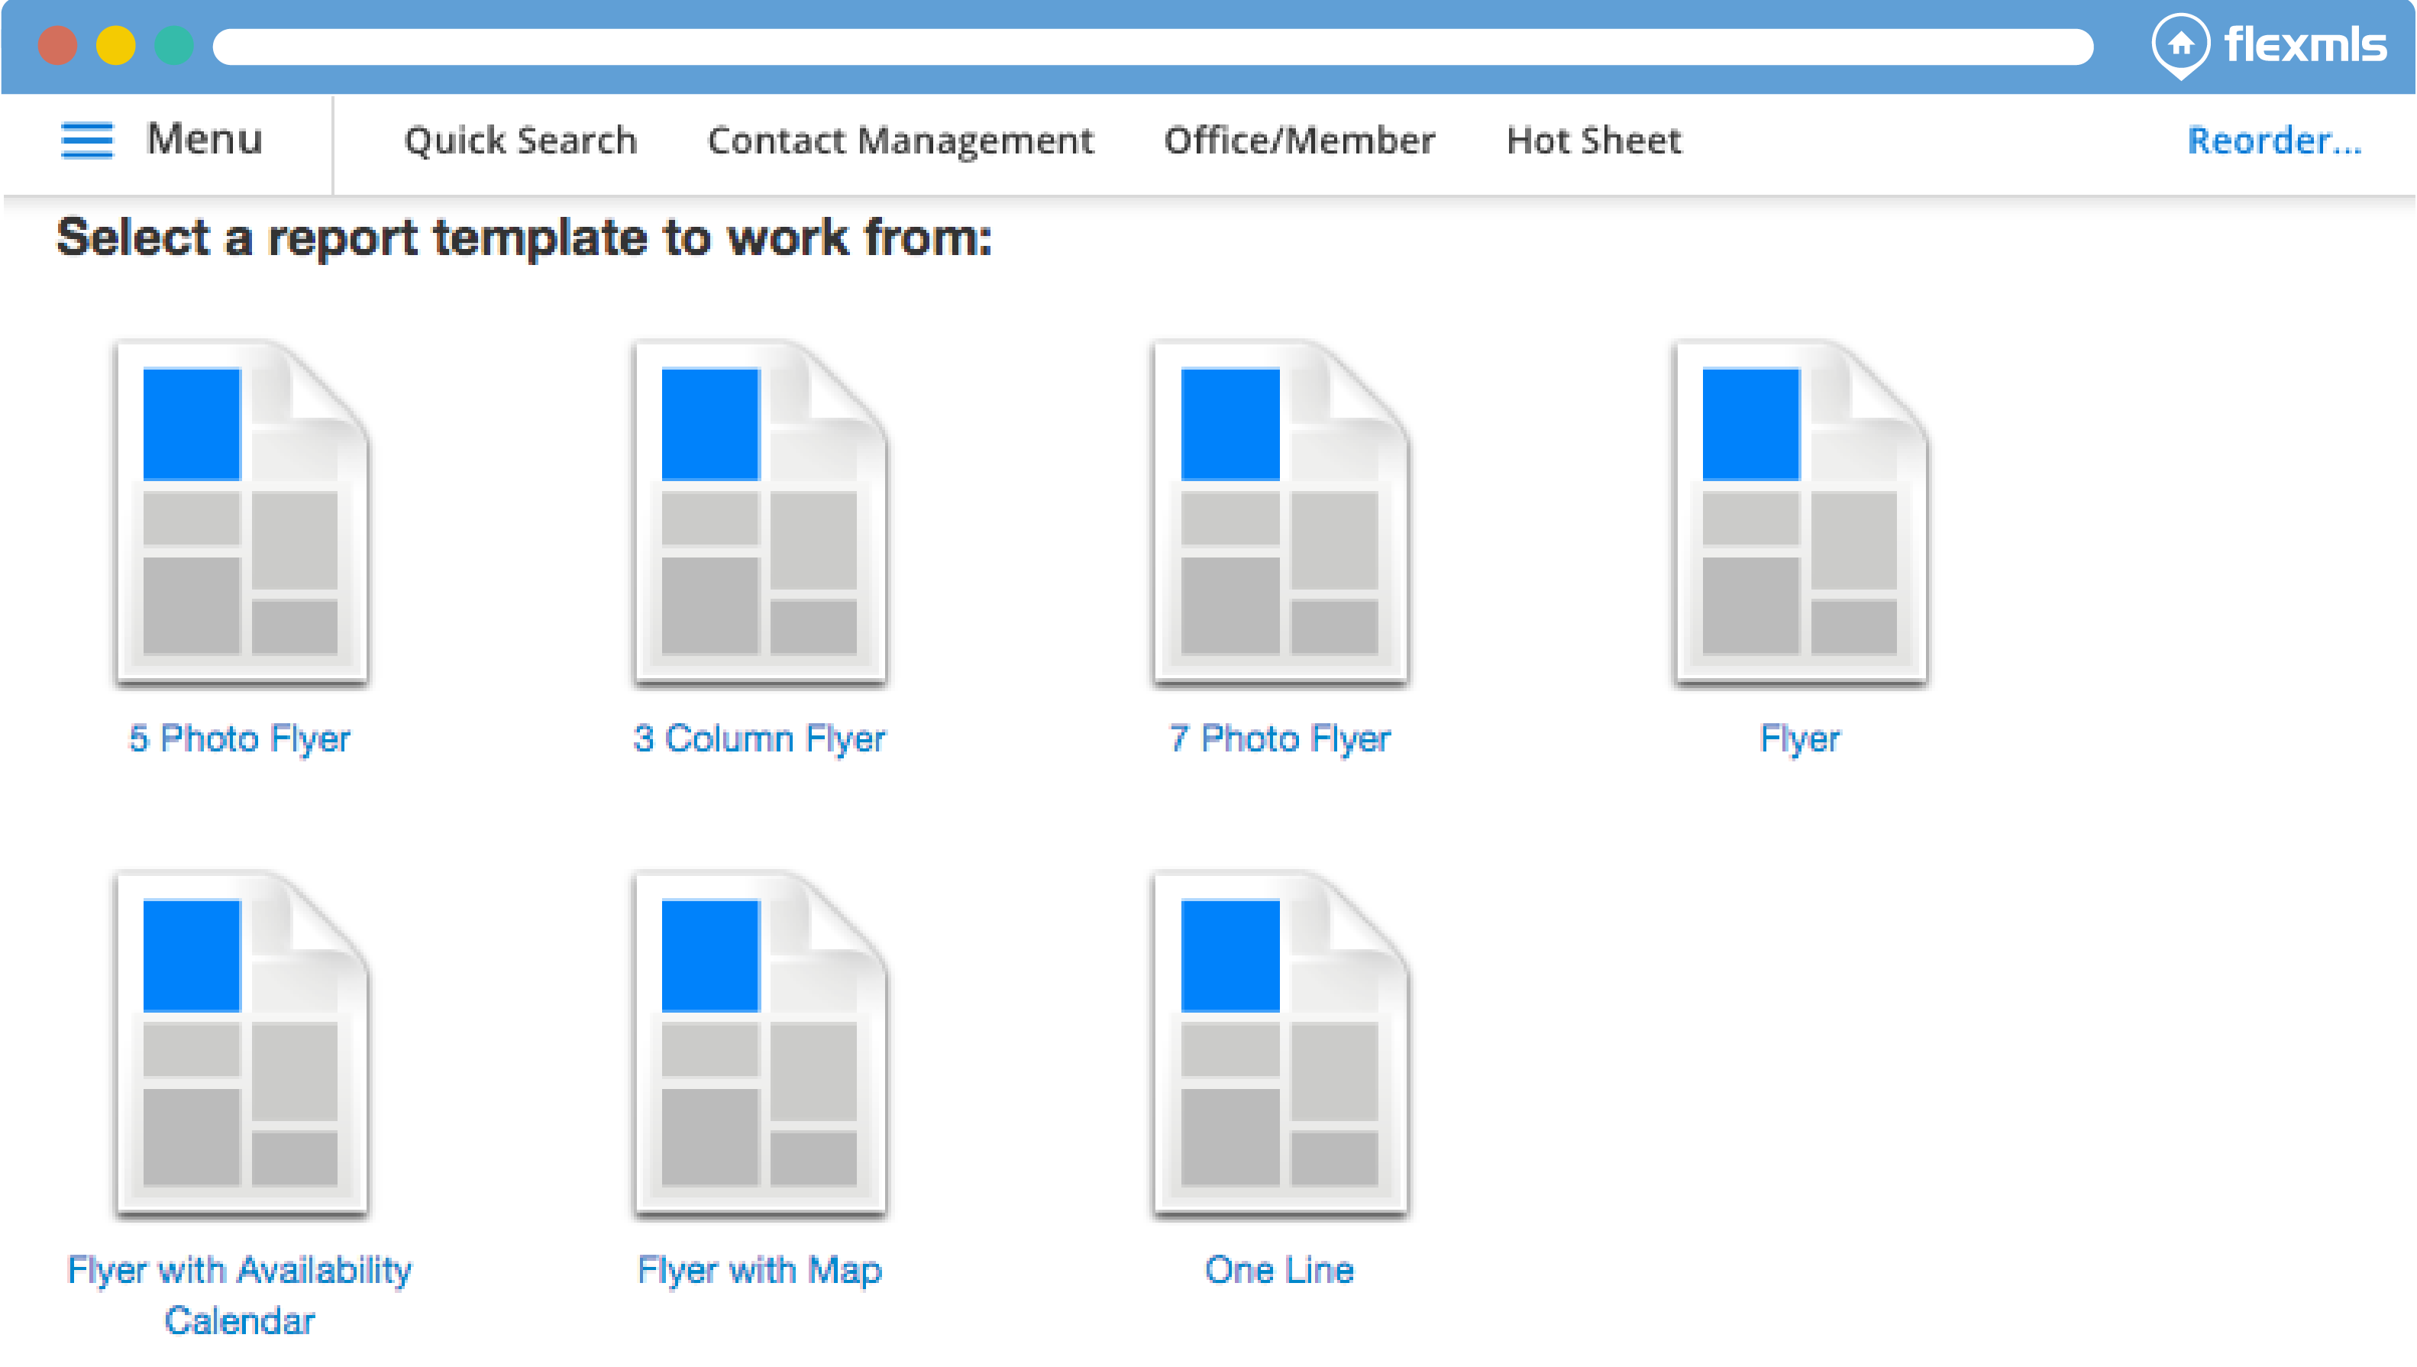Click the One Line template icon
Image resolution: width=2417 pixels, height=1367 pixels.
1281,1044
